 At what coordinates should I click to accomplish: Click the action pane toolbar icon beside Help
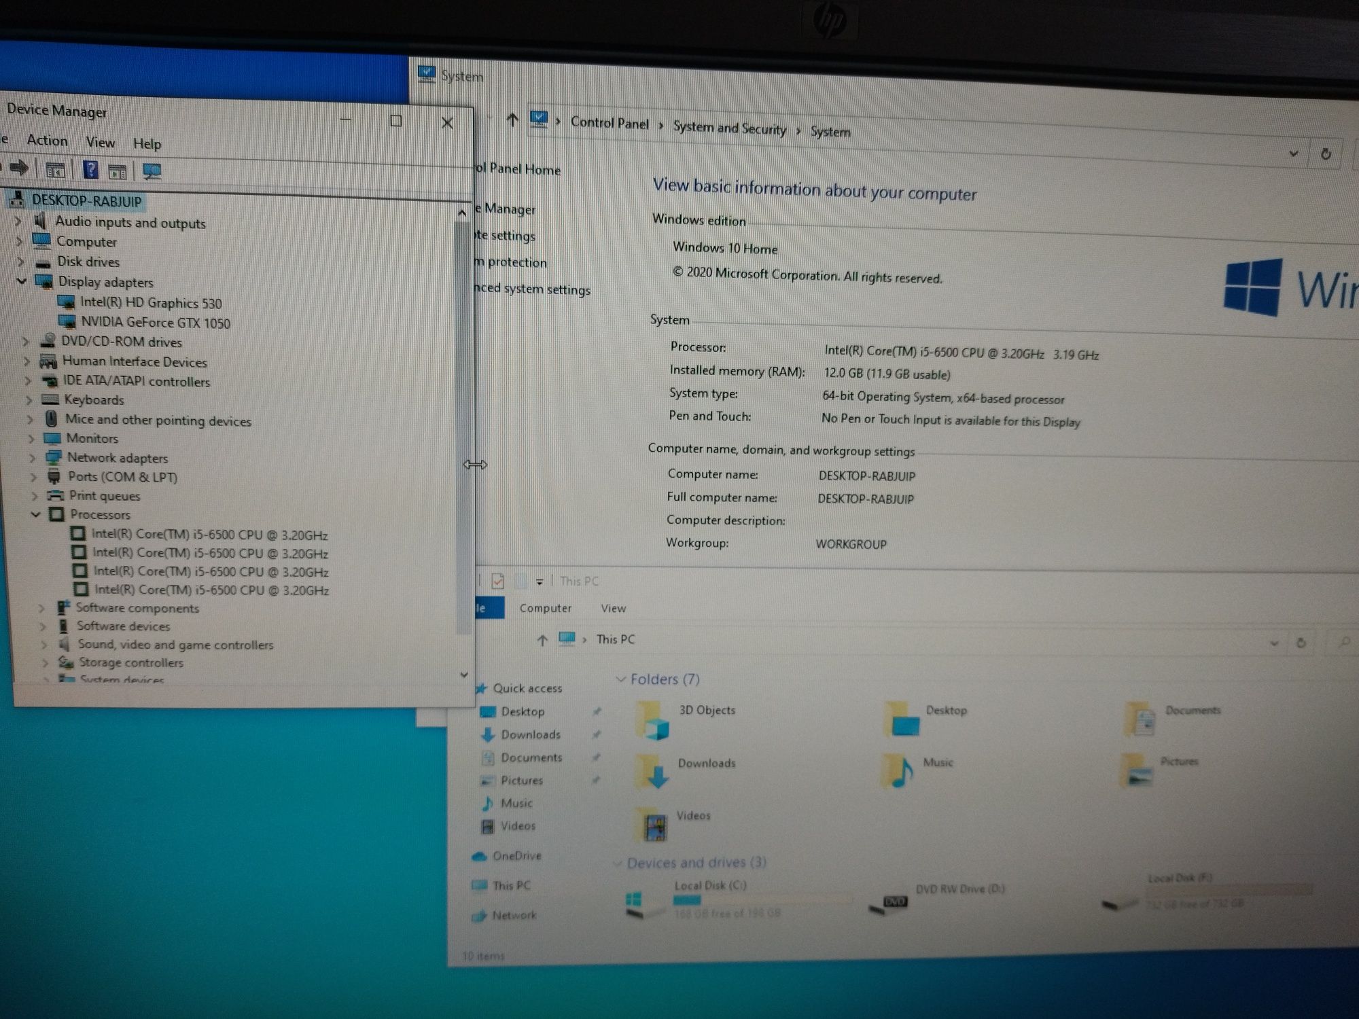pyautogui.click(x=118, y=171)
